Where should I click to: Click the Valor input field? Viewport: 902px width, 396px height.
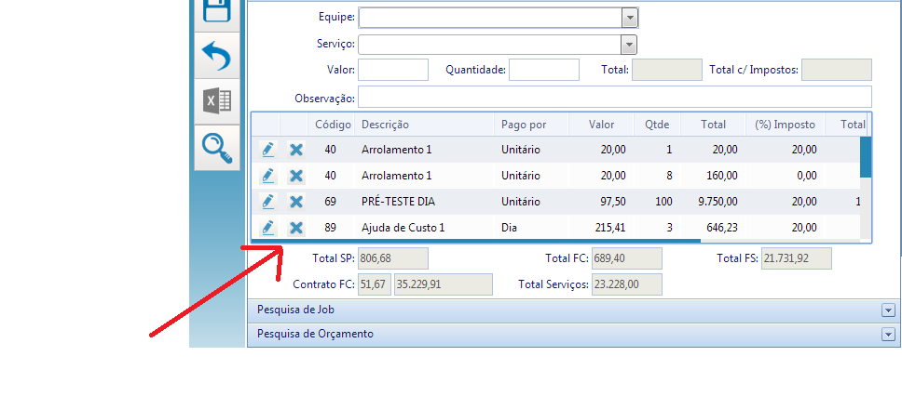tap(393, 70)
